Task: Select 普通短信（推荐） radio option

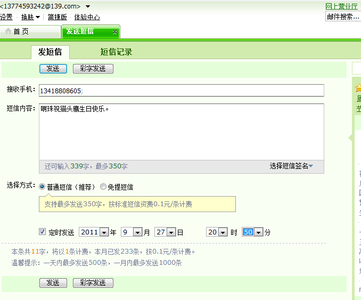Action: pyautogui.click(x=42, y=187)
